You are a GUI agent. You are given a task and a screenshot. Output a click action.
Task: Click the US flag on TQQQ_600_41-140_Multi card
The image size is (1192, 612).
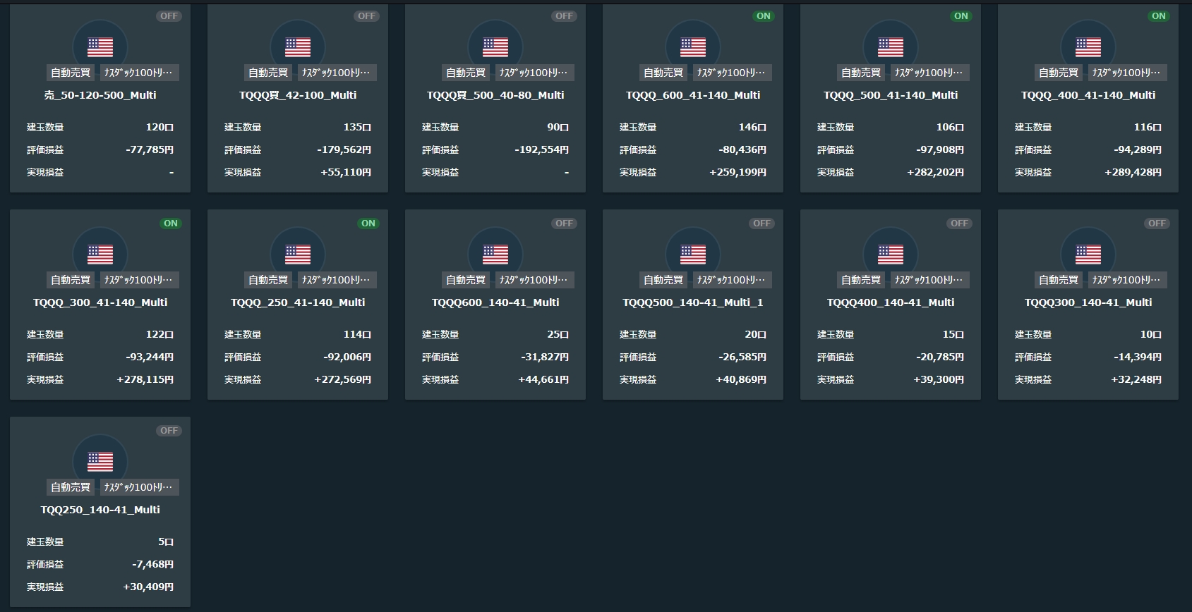[x=693, y=47]
